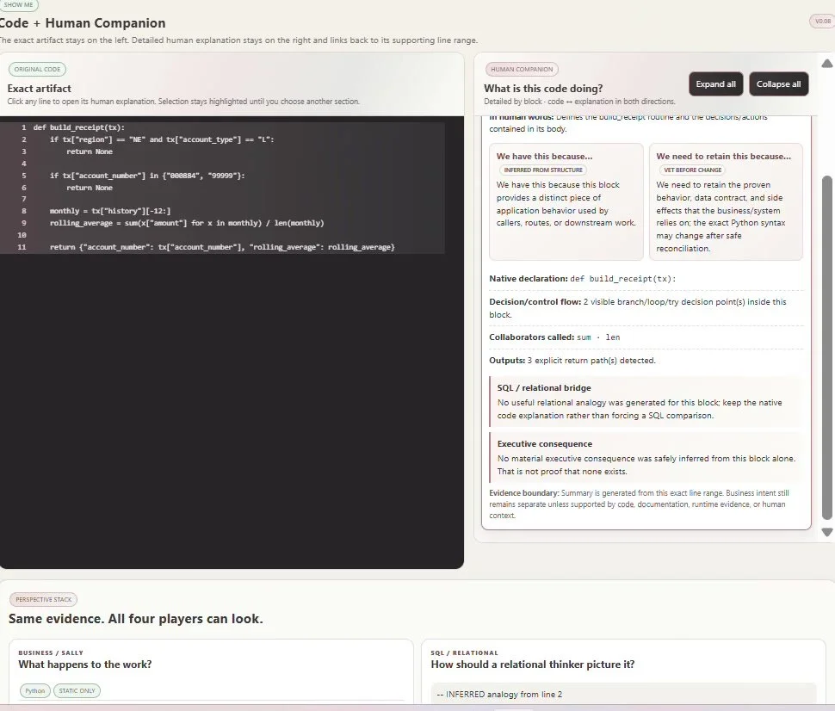The height and width of the screenshot is (711, 835).
Task: Select code line 5 account_number check
Action: (x=222, y=176)
